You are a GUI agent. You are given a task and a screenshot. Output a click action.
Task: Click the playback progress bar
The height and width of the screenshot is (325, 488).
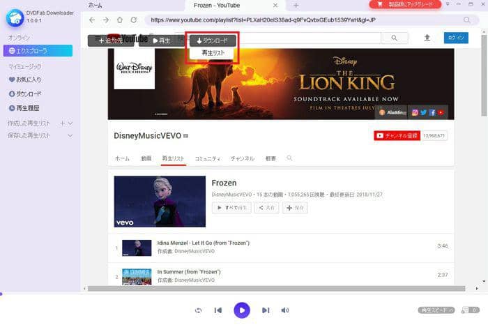[244, 294]
